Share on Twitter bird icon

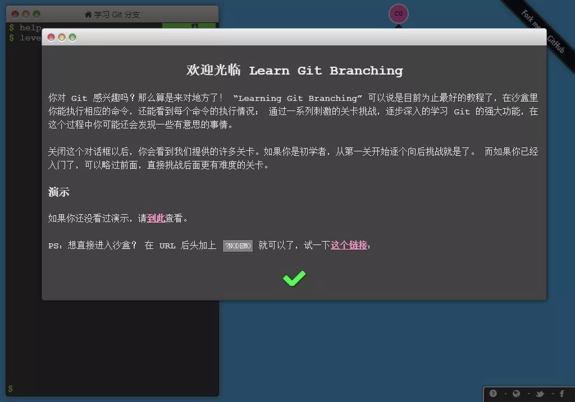click(540, 394)
